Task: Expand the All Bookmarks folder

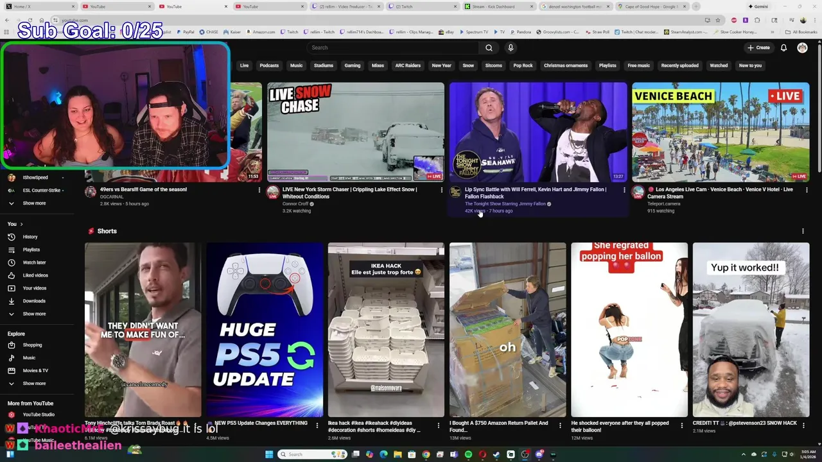Action: click(801, 31)
